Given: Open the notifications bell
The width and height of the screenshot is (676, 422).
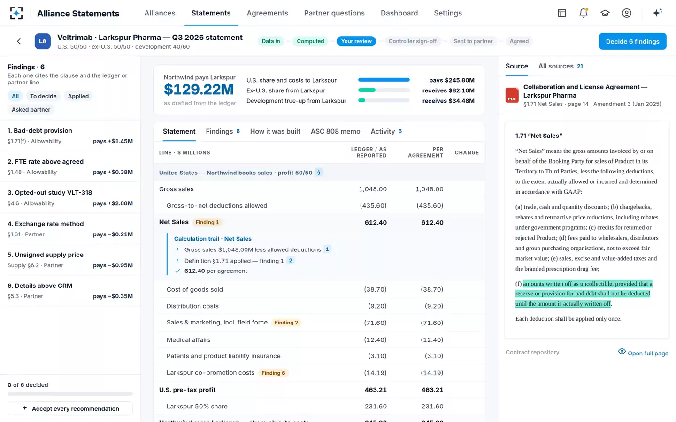Looking at the screenshot, I should click(584, 13).
